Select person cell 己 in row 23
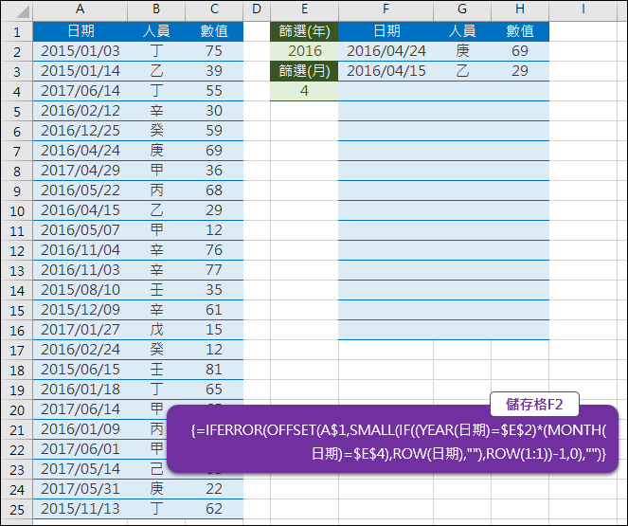The width and height of the screenshot is (628, 526). coord(156,469)
